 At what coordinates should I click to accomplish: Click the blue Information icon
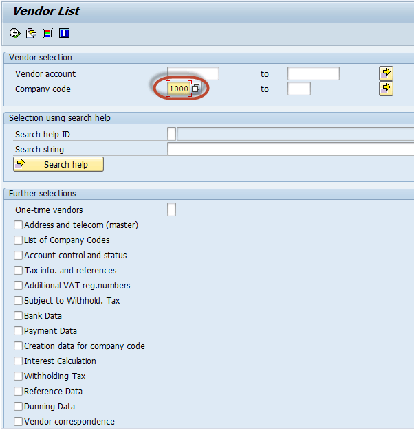pos(64,33)
